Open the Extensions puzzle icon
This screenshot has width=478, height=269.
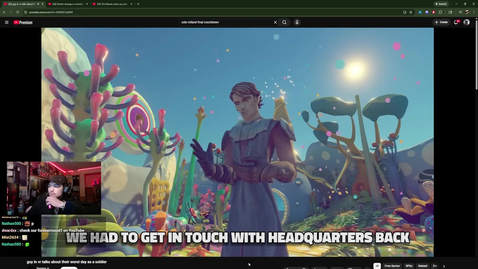pos(440,12)
